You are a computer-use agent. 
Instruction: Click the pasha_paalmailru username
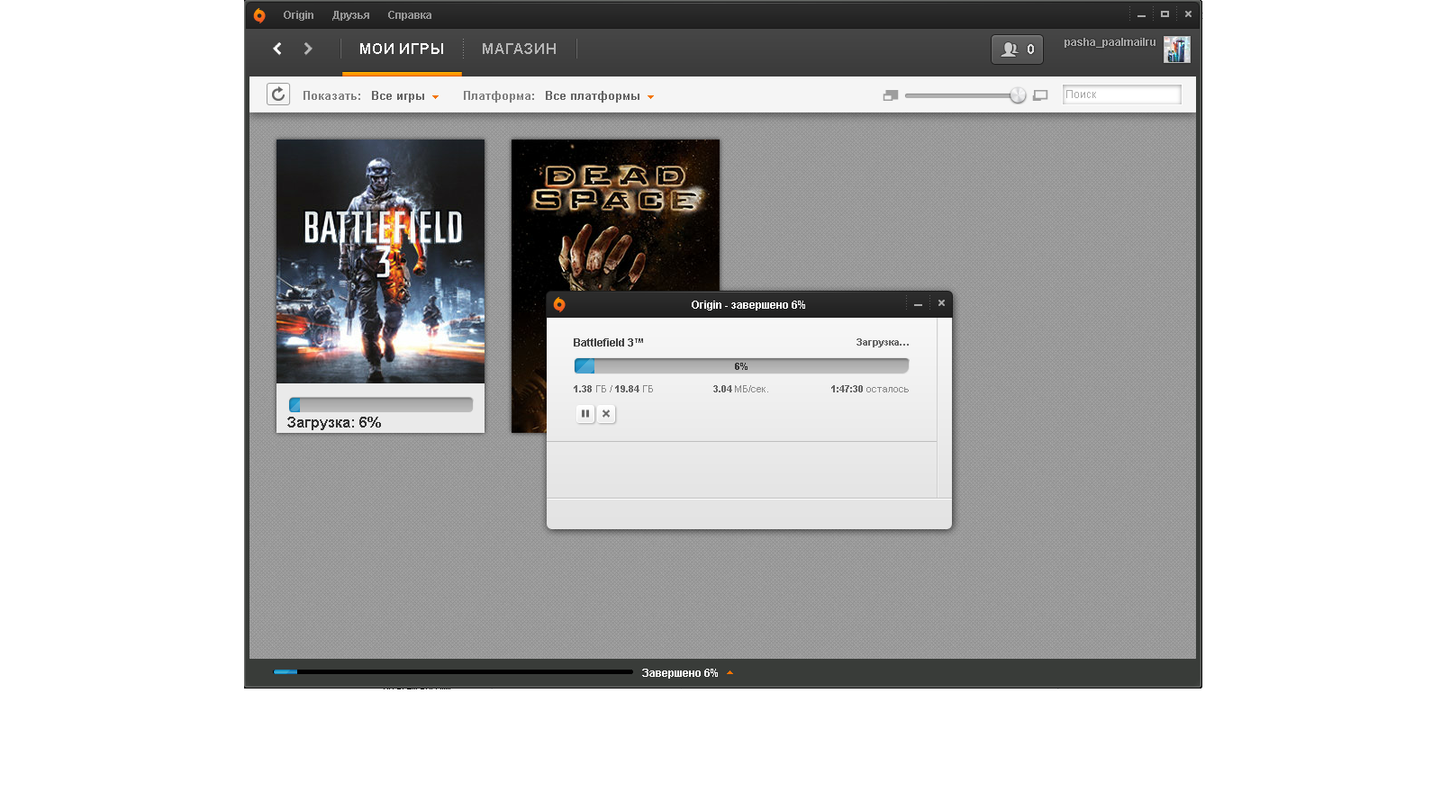(x=1110, y=42)
